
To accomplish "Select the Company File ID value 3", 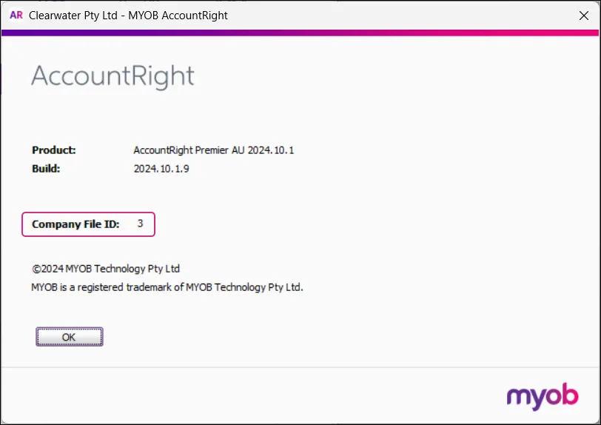I will (141, 224).
